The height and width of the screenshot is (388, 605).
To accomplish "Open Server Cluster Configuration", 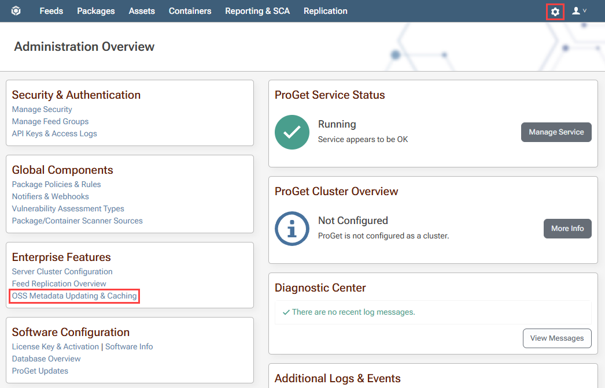I will [x=62, y=271].
